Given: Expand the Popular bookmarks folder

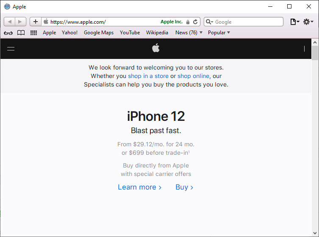Looking at the screenshot, I should click(x=219, y=33).
